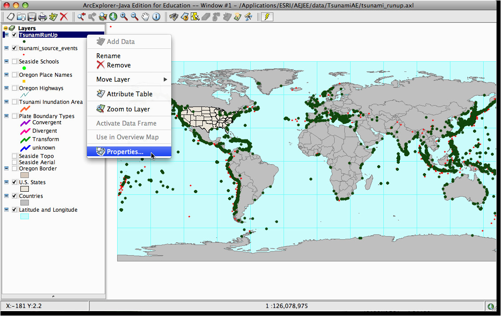Click the layers panel collapse handle at bottom
Image resolution: width=501 pixels, height=316 pixels.
53,296
